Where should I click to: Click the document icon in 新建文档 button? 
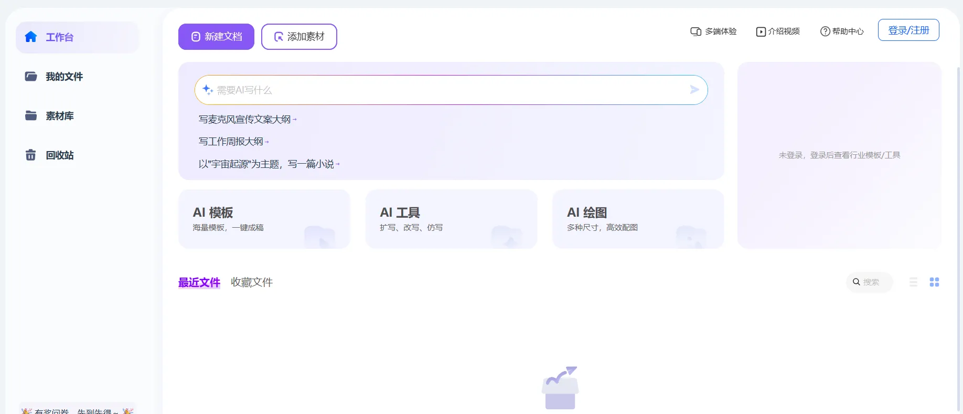pos(196,37)
